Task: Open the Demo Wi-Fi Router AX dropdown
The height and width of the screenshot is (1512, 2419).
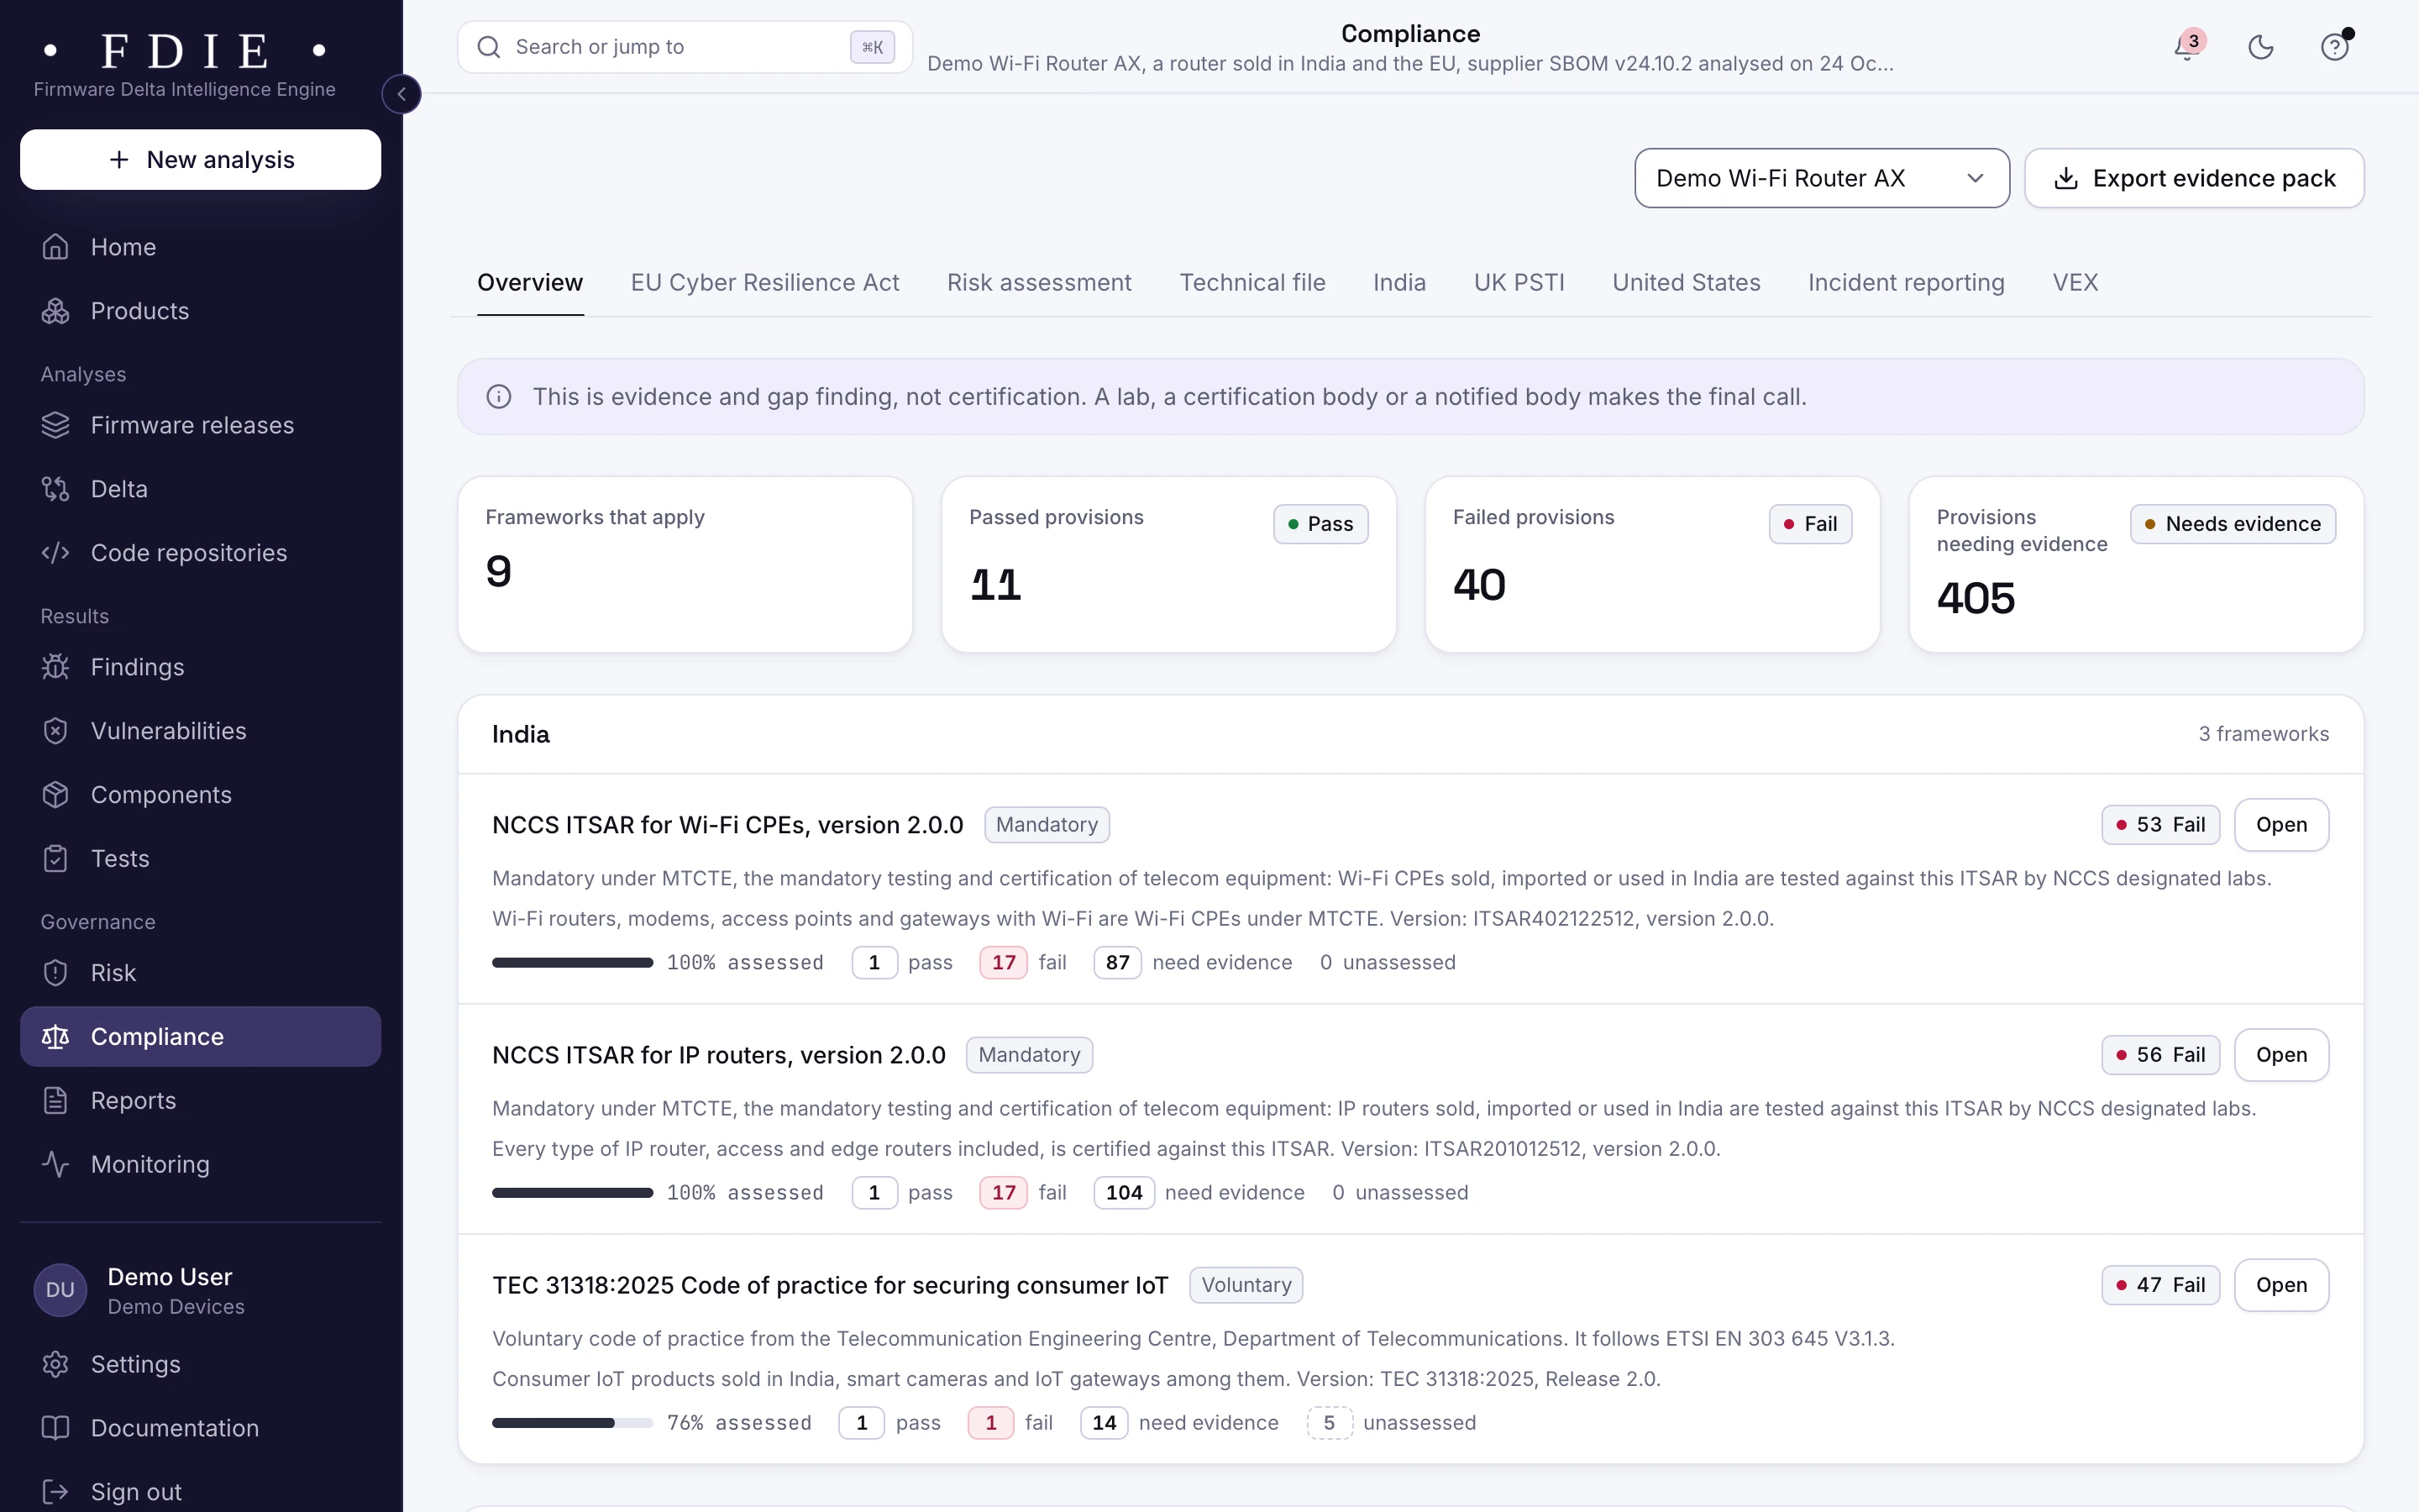Action: [1821, 178]
